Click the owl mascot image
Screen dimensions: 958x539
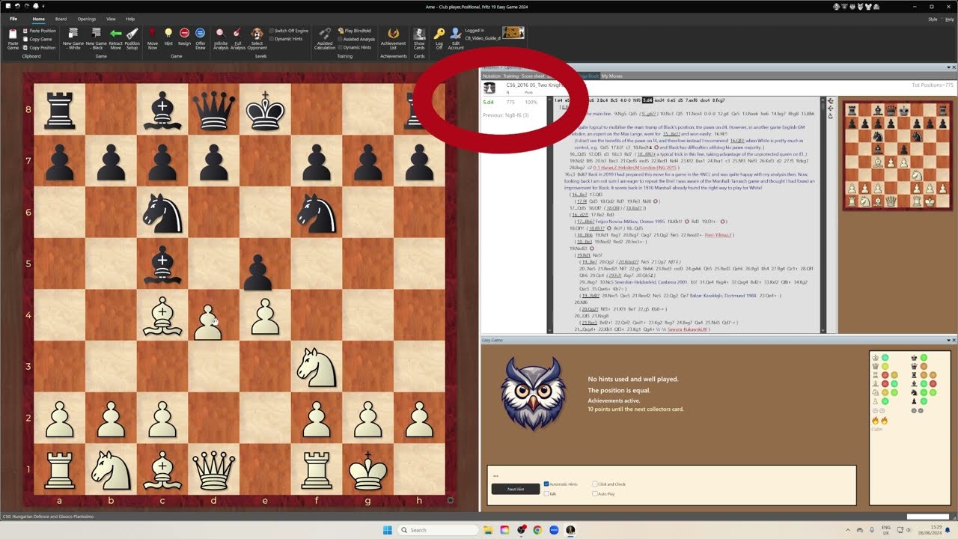click(534, 393)
